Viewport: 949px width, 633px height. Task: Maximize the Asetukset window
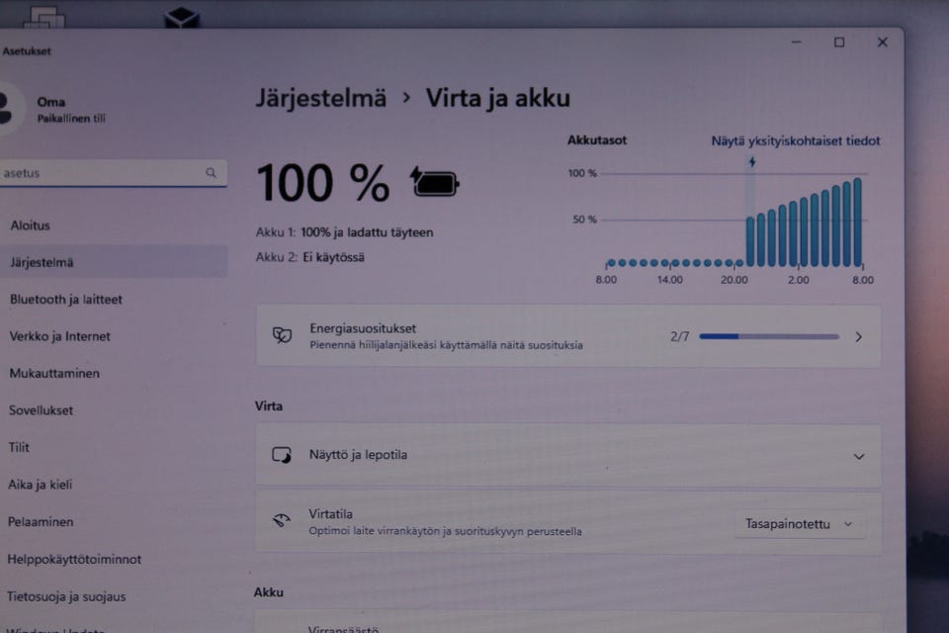[839, 43]
